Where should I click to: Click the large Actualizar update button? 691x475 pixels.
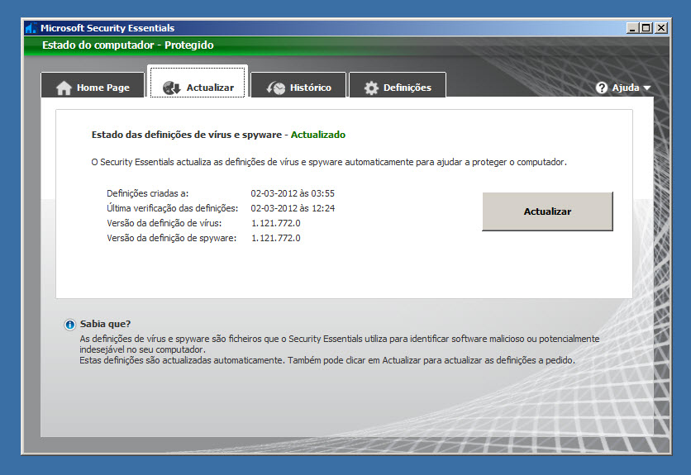[x=547, y=211]
